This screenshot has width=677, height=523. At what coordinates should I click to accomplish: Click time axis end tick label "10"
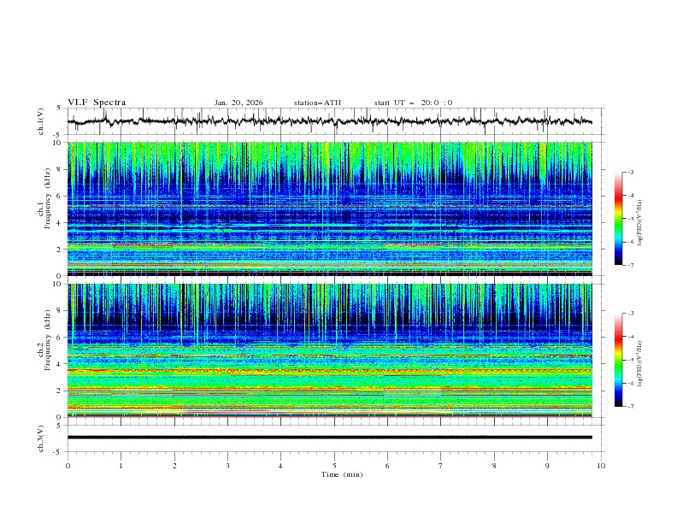(x=601, y=466)
